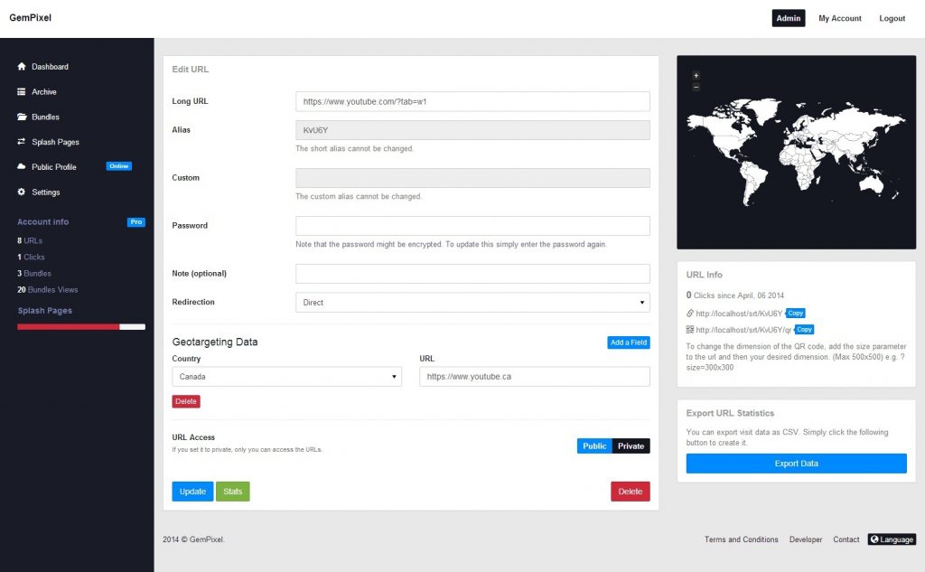
Task: Set URL Access to Private
Action: pos(633,445)
